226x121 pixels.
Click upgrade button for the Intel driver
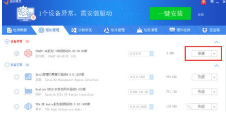tap(201, 77)
